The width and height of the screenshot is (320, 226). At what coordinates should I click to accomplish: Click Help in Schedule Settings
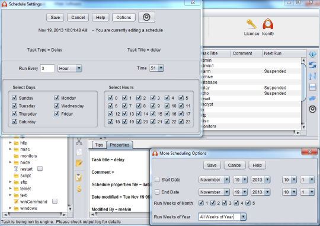coord(100,17)
